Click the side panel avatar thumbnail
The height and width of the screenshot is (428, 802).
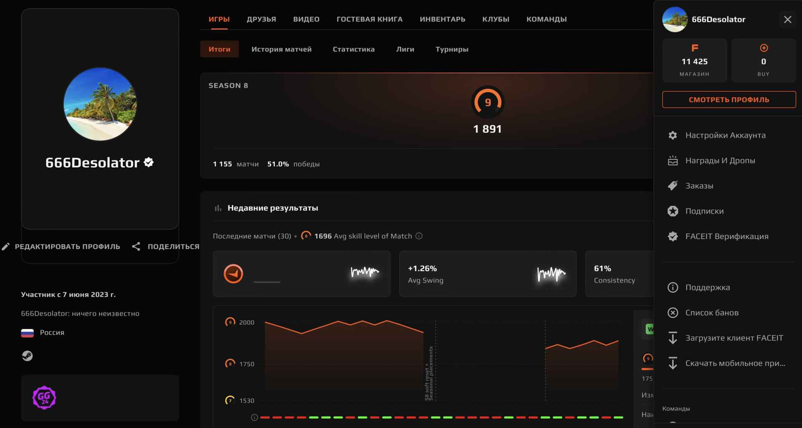pos(675,20)
